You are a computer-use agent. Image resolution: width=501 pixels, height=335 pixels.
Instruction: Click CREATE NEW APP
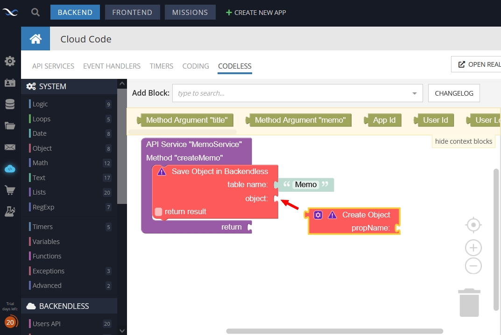point(256,13)
